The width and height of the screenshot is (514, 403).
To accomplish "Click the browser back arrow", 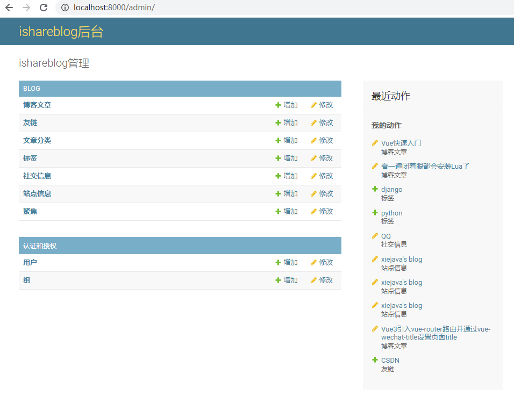I will [9, 8].
